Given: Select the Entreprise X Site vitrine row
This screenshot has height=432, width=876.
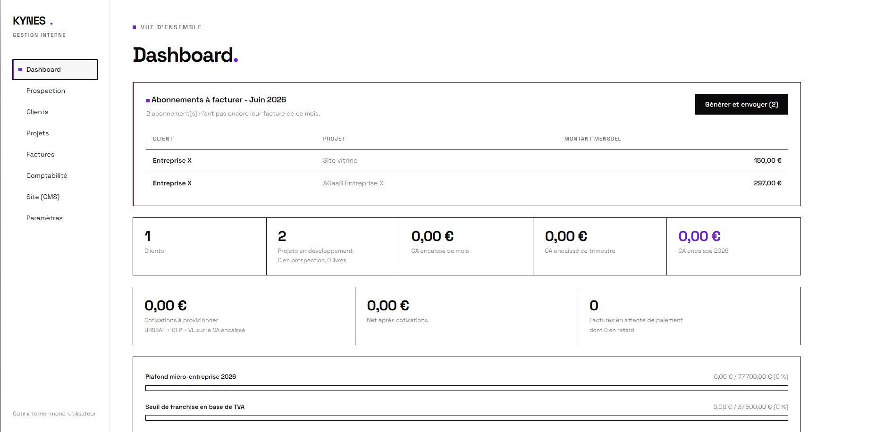Looking at the screenshot, I should coord(467,161).
